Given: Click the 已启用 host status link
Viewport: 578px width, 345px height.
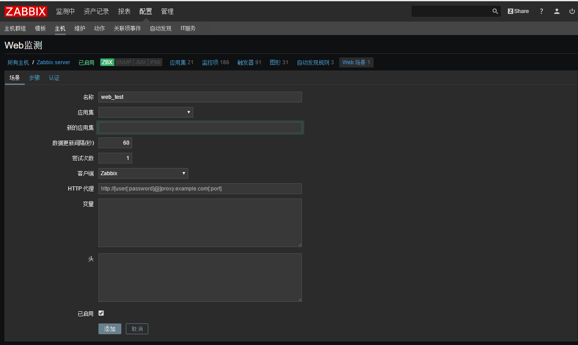Looking at the screenshot, I should coord(86,62).
